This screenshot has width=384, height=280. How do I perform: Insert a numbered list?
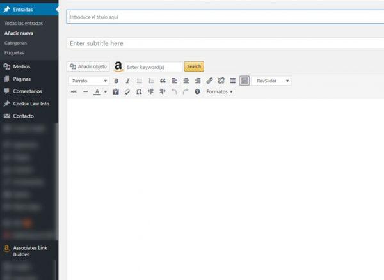pyautogui.click(x=151, y=81)
